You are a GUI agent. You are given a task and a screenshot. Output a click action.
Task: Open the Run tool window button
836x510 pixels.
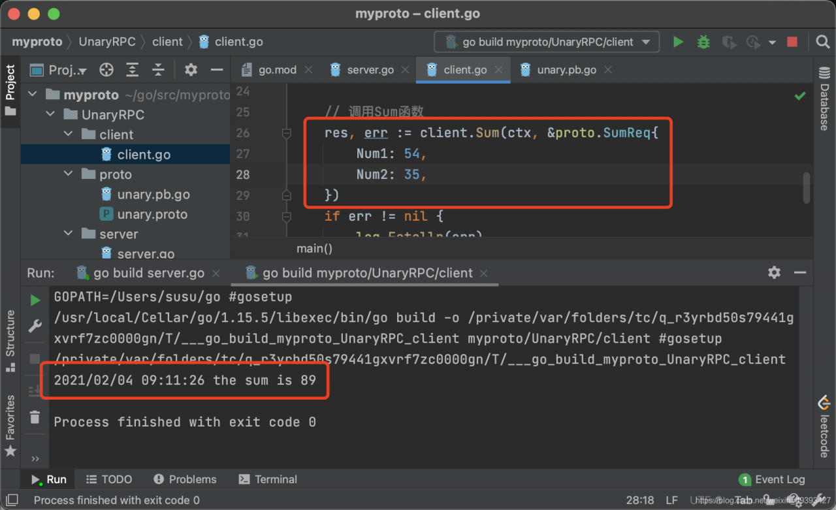[49, 479]
